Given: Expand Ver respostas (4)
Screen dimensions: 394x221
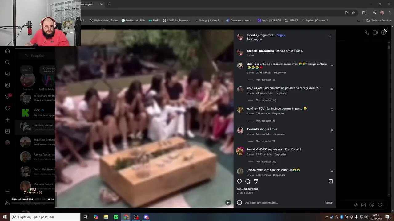Looking at the screenshot, I should [x=265, y=80].
